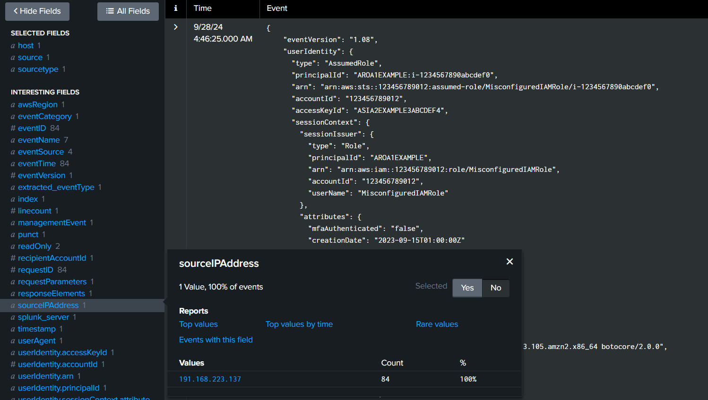Open the eventName field
The height and width of the screenshot is (400, 708).
pyautogui.click(x=39, y=140)
